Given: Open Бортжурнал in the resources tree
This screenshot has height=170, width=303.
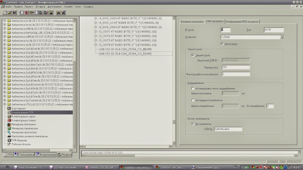Looking at the screenshot, I should point(19,108).
